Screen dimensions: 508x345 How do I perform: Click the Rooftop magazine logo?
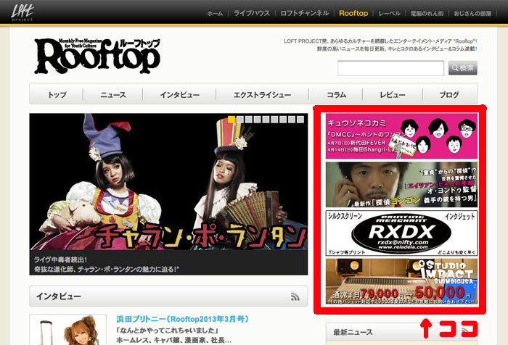[x=97, y=56]
